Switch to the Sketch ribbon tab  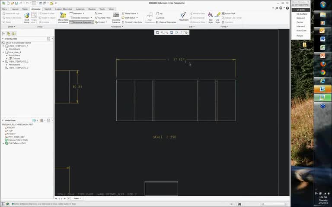pyautogui.click(x=48, y=9)
